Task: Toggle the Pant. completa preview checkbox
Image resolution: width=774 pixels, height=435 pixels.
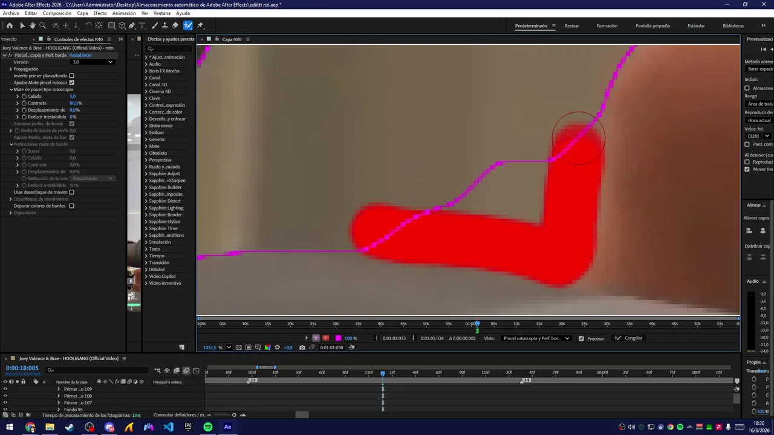Action: tap(747, 144)
